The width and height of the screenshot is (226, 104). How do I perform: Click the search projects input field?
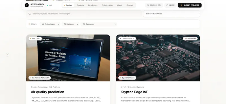pos(84,14)
